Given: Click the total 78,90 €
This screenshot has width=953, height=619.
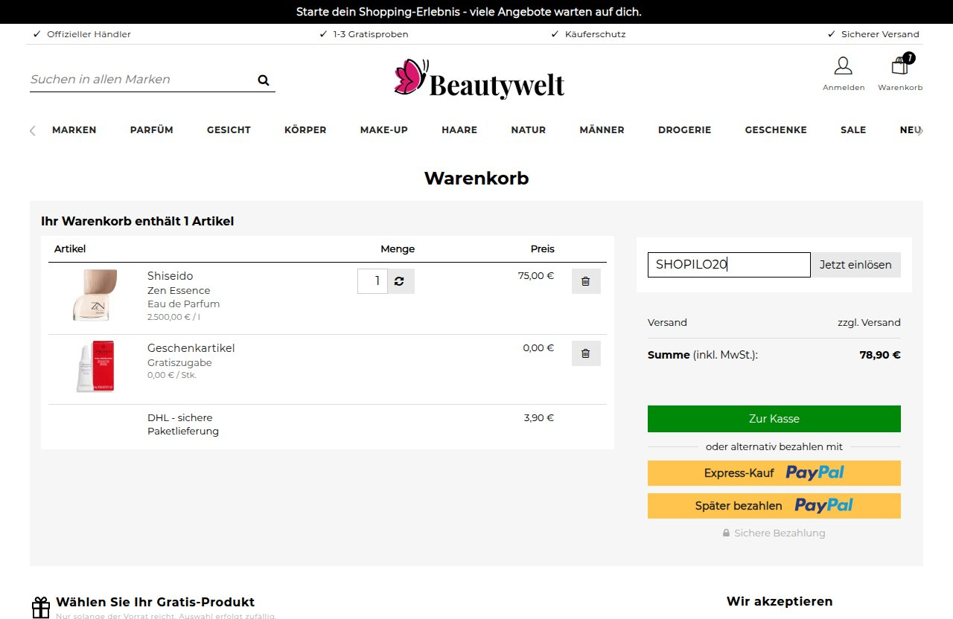Looking at the screenshot, I should point(880,355).
